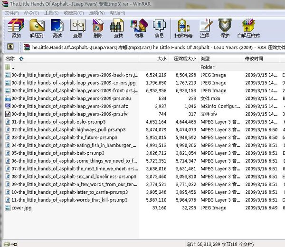
Task: Go up one level with arrow button
Action: tap(10, 47)
